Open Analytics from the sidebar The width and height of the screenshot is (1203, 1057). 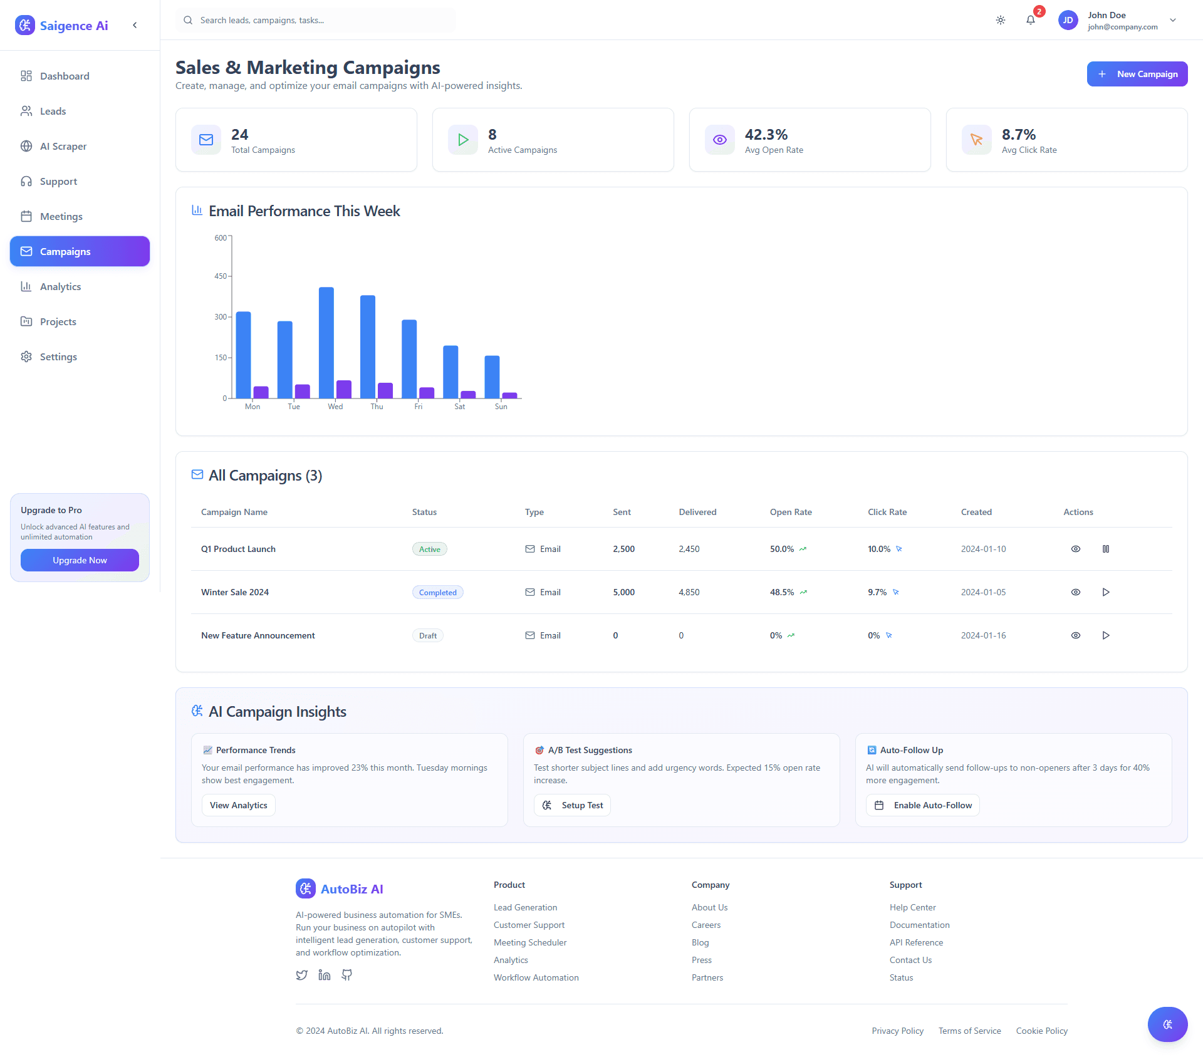80,286
